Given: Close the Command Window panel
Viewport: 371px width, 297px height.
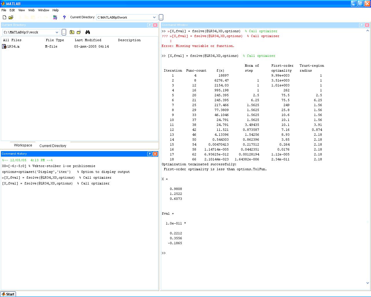Looking at the screenshot, I should pos(367,25).
